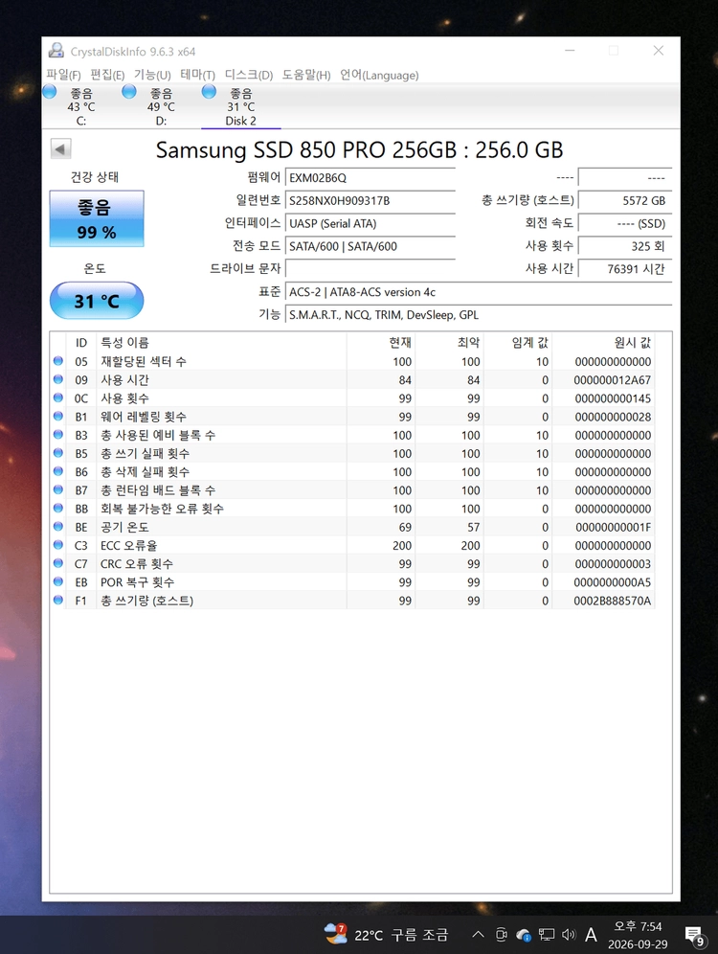
Task: Click the firmware field EXM02B6Q
Action: pyautogui.click(x=370, y=177)
